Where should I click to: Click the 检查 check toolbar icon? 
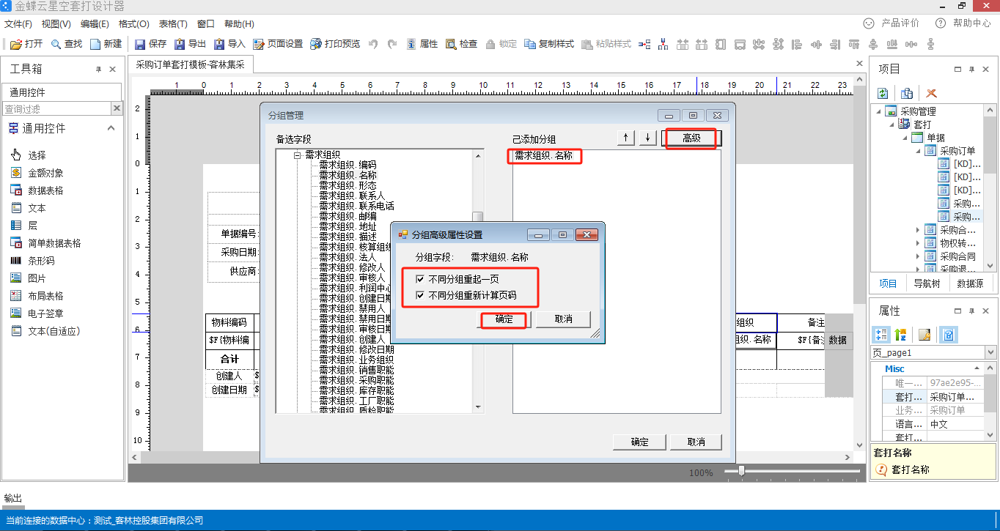pos(451,44)
